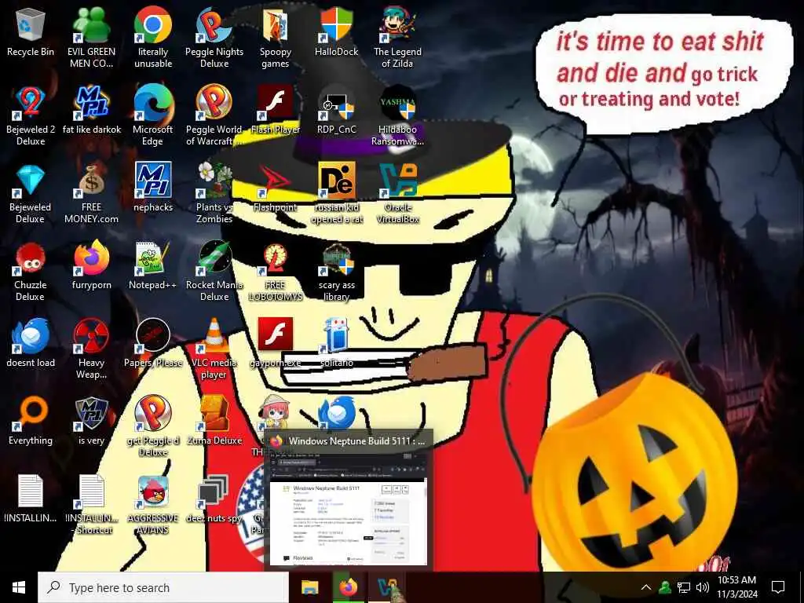Launch Bejeweled 2 Deluxe shortcut
The height and width of the screenshot is (603, 804).
tap(31, 103)
